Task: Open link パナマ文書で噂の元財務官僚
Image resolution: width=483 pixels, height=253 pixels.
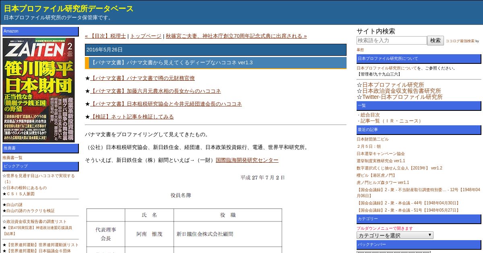Action: click(x=142, y=78)
